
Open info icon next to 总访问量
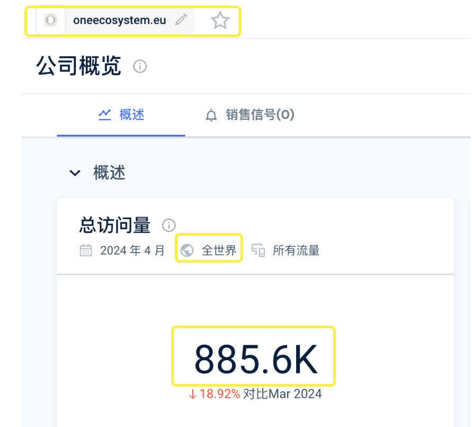tap(169, 225)
